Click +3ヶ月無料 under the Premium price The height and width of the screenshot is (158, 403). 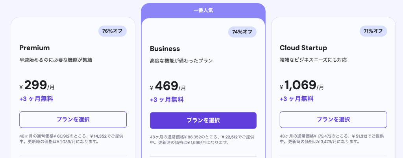(36, 99)
